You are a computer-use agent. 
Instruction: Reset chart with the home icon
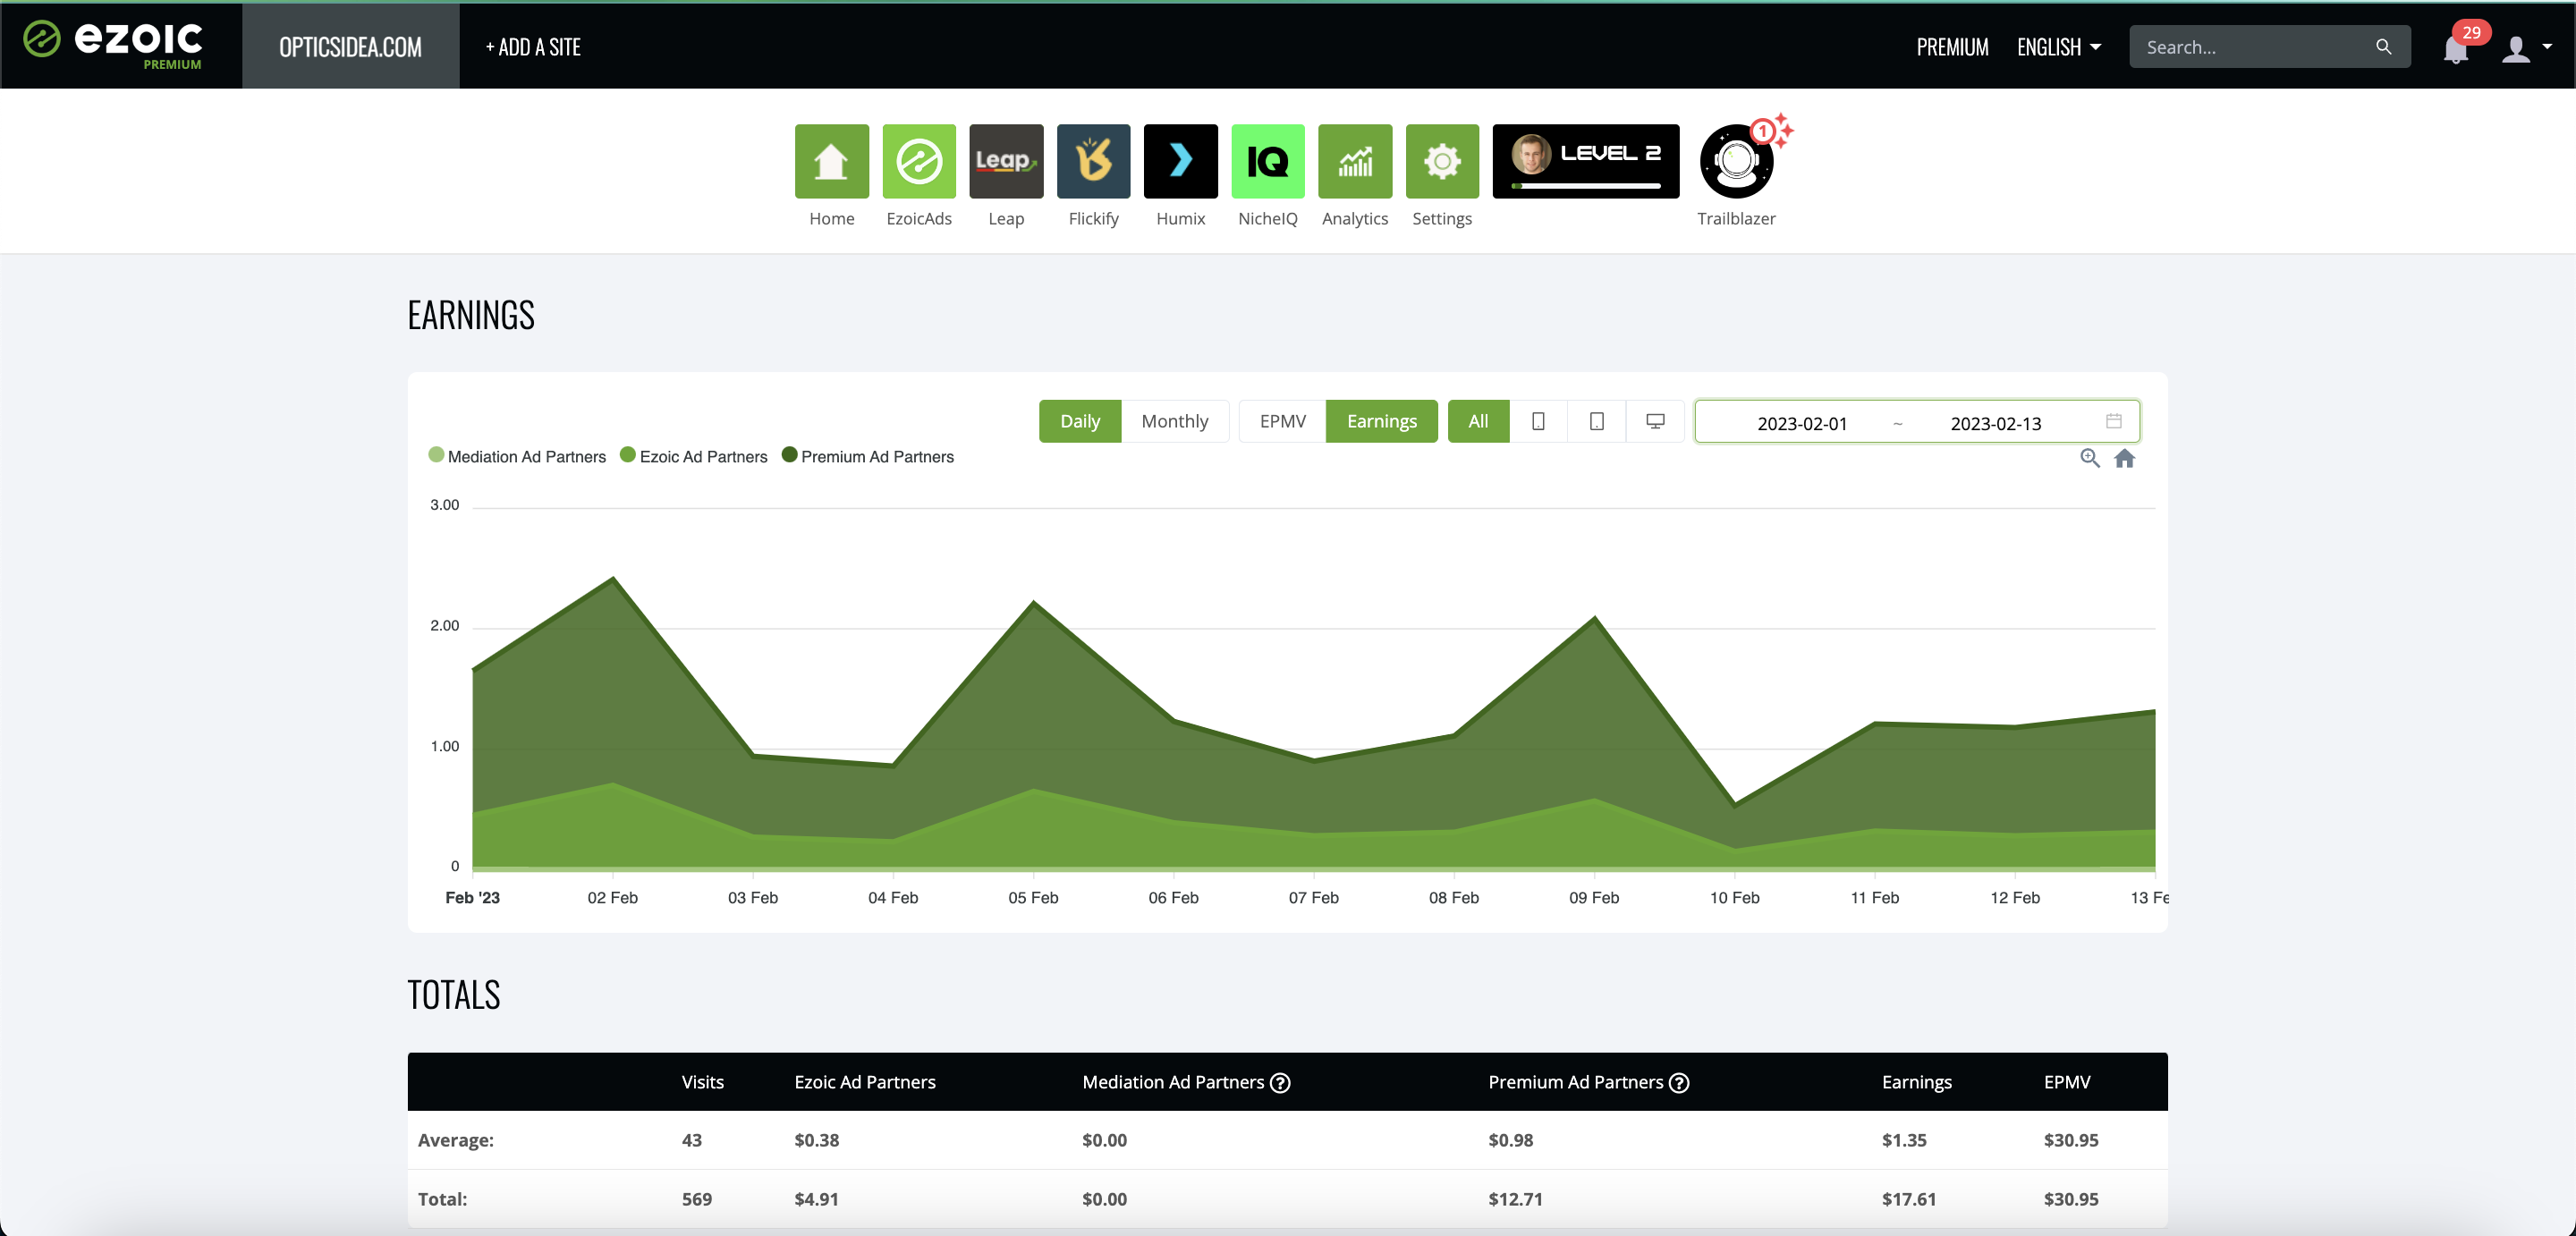2124,458
